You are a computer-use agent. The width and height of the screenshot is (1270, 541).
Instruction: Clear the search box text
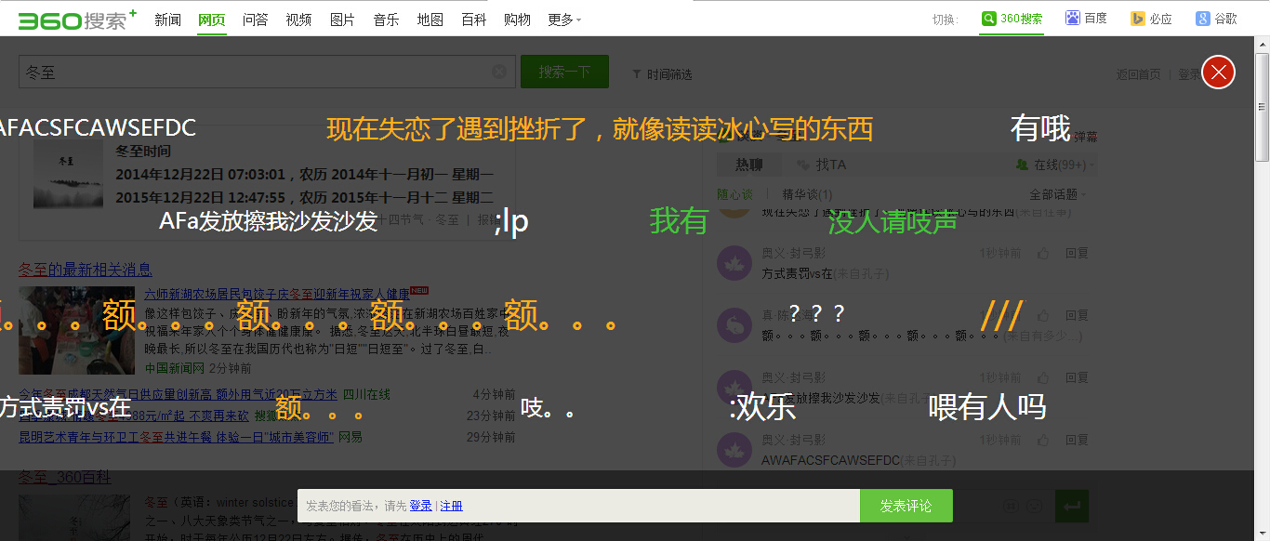coord(499,72)
